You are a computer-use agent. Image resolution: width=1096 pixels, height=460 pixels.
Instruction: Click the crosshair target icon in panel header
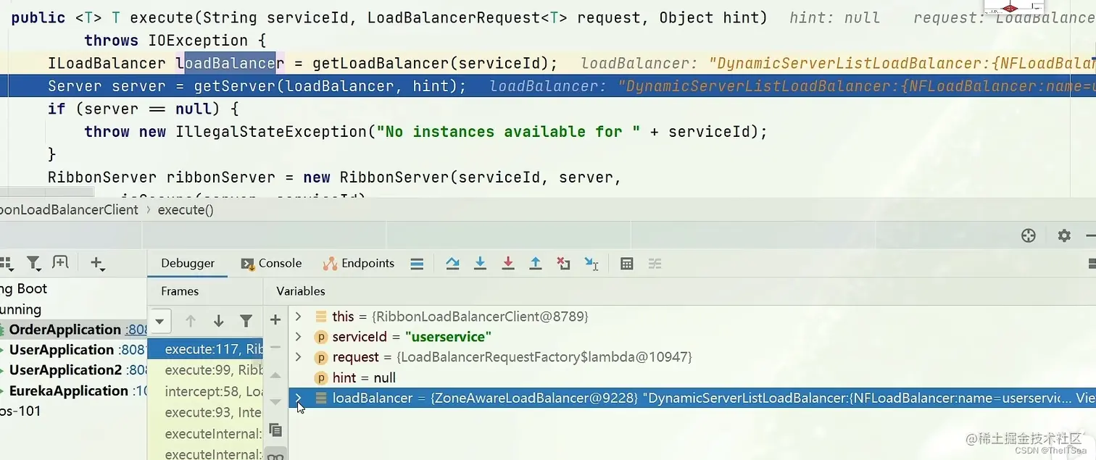point(1028,235)
